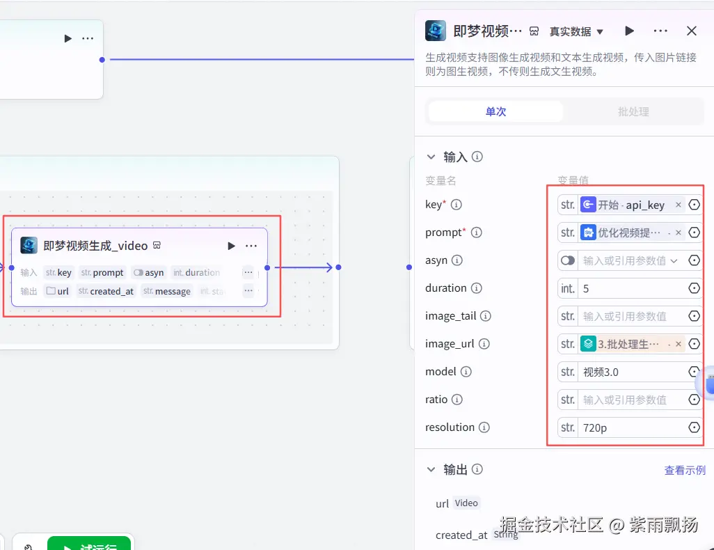The height and width of the screenshot is (550, 714).
Task: Edit the model field showing 视频3.0
Action: (x=632, y=372)
